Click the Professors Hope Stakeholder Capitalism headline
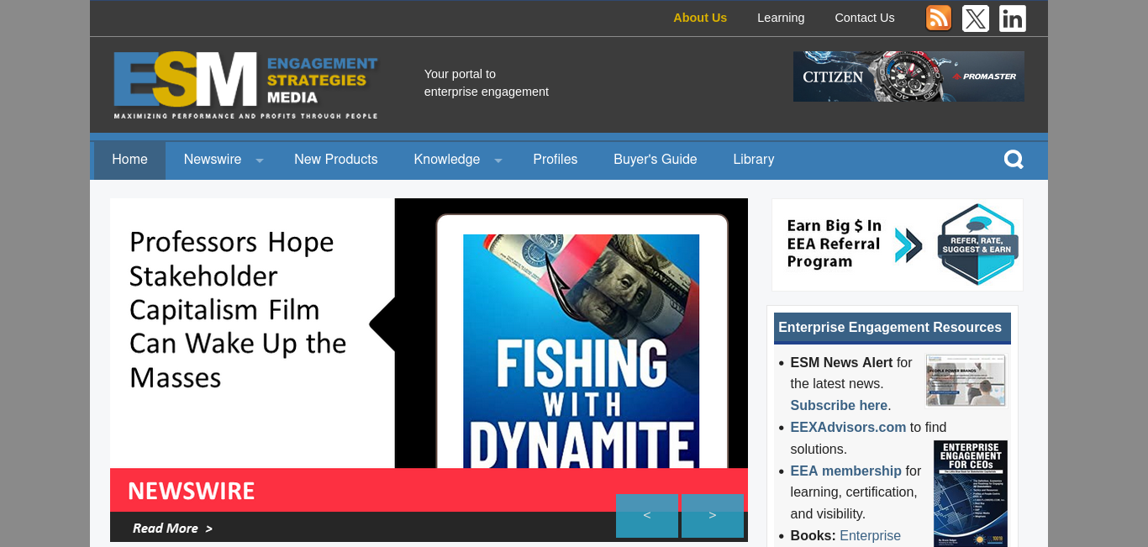Image resolution: width=1148 pixels, height=547 pixels. point(238,309)
